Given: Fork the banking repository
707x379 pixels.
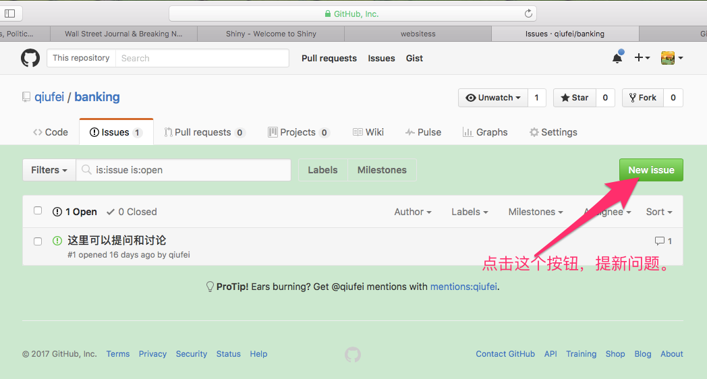Looking at the screenshot, I should pos(642,98).
